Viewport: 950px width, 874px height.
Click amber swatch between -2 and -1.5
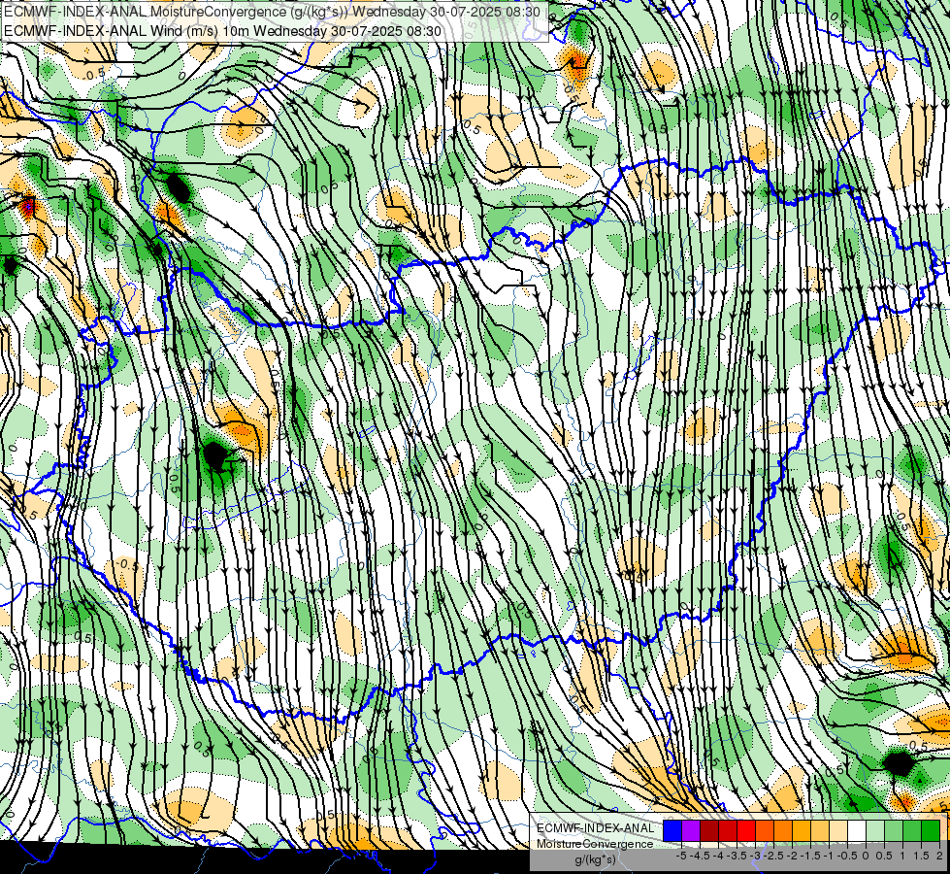(x=802, y=831)
